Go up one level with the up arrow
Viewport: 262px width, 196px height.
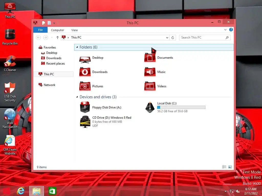pos(58,38)
